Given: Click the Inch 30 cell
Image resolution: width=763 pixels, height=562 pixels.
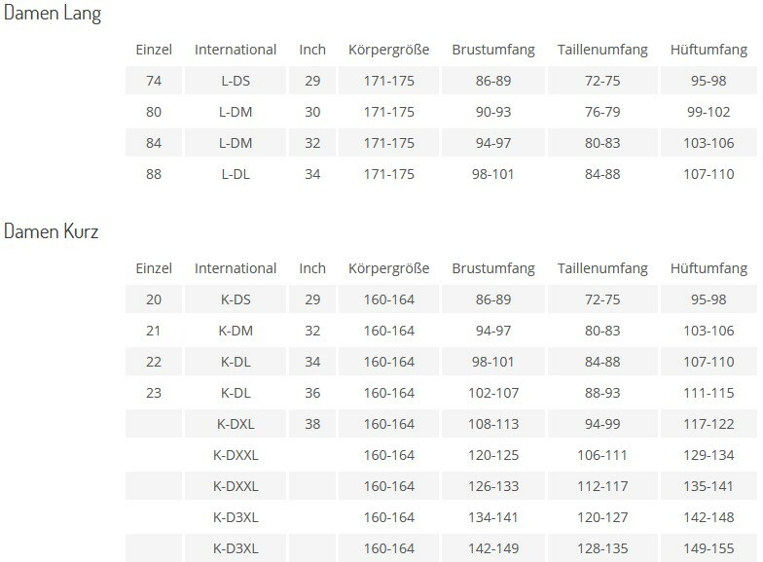Looking at the screenshot, I should click(x=312, y=112).
